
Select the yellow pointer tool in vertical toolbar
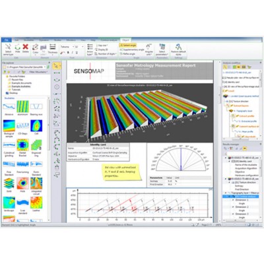pos(57,66)
